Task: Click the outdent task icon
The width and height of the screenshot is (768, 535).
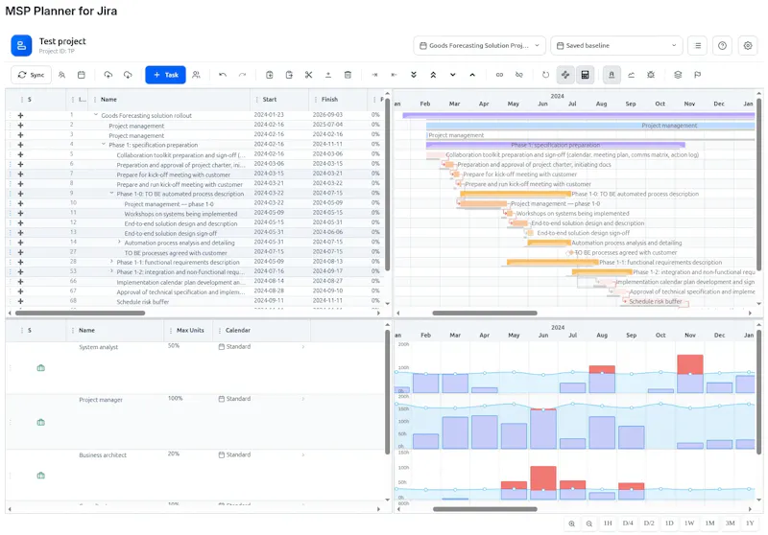Action: (394, 75)
